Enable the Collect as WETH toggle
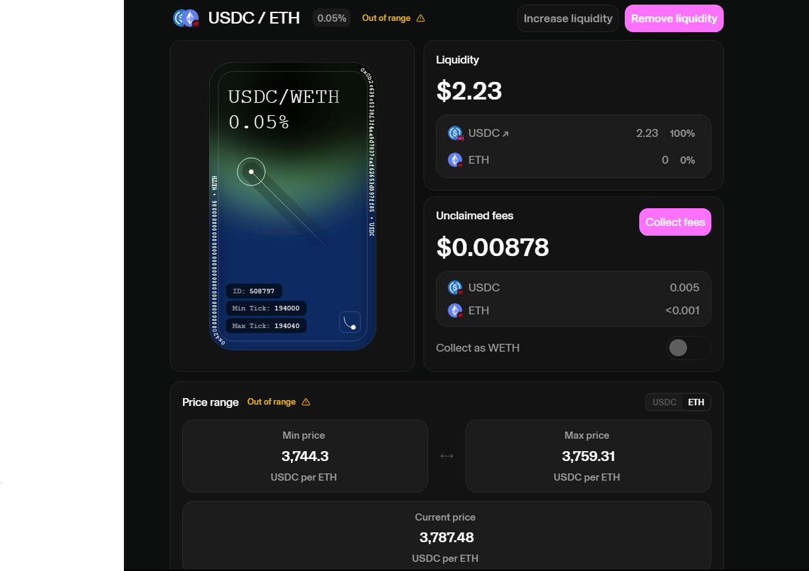 688,348
